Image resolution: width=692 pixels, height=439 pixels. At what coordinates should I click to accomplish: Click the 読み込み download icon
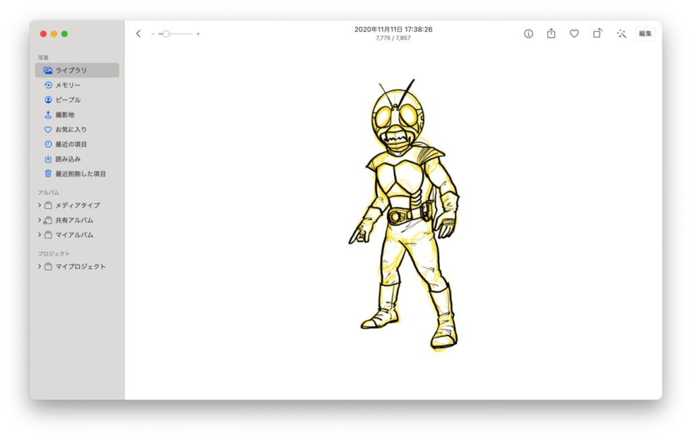click(48, 159)
